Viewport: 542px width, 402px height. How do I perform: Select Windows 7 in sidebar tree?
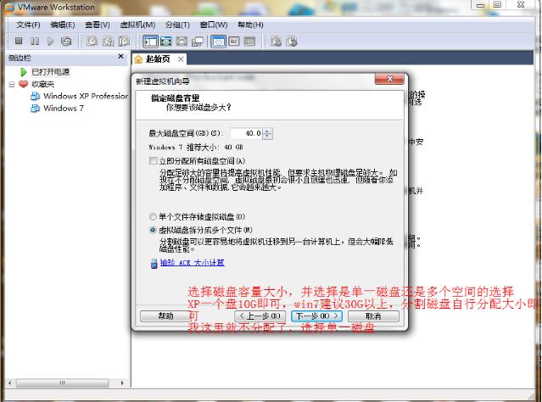64,109
